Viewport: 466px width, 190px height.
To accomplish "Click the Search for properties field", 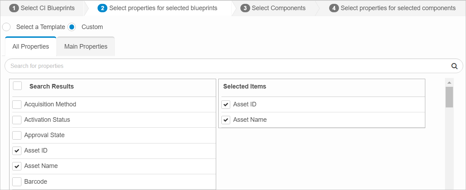I will 228,66.
